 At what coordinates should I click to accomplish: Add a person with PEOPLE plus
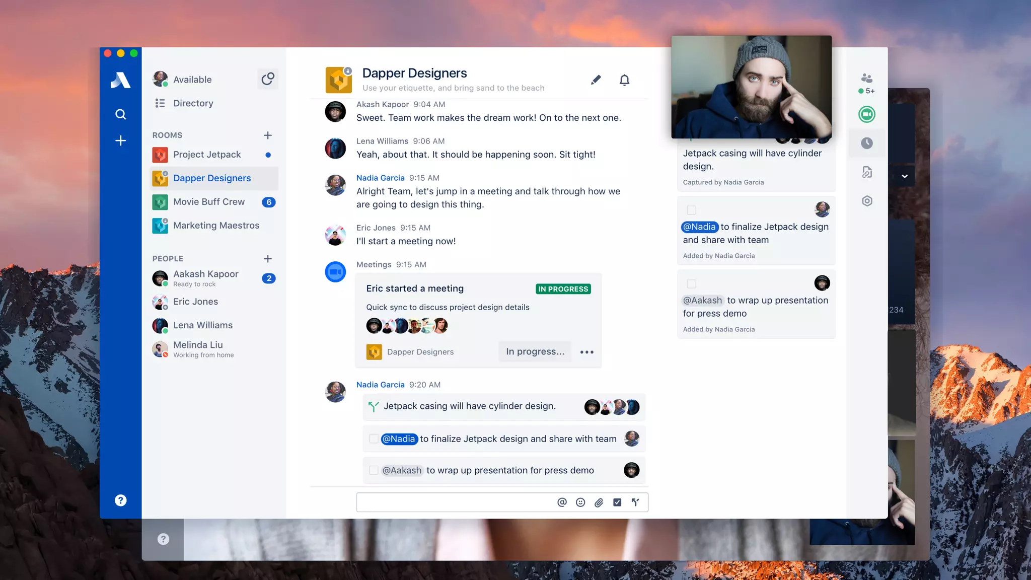268,258
